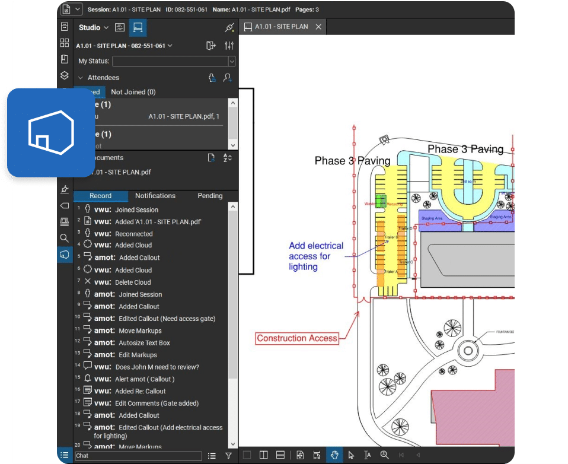
Task: Click the Add Document icon
Action: click(x=211, y=158)
